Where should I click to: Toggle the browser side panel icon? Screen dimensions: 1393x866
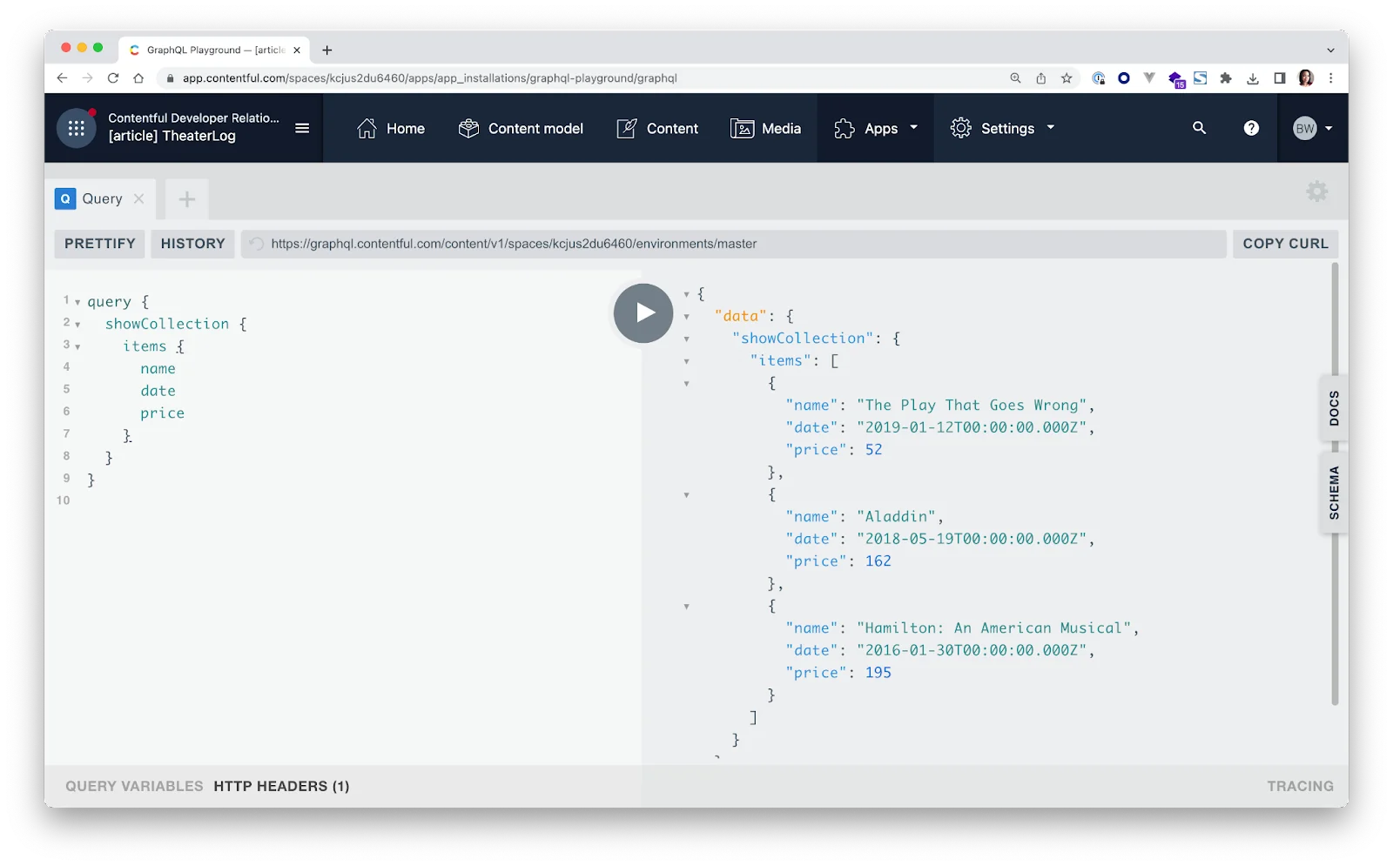tap(1279, 78)
